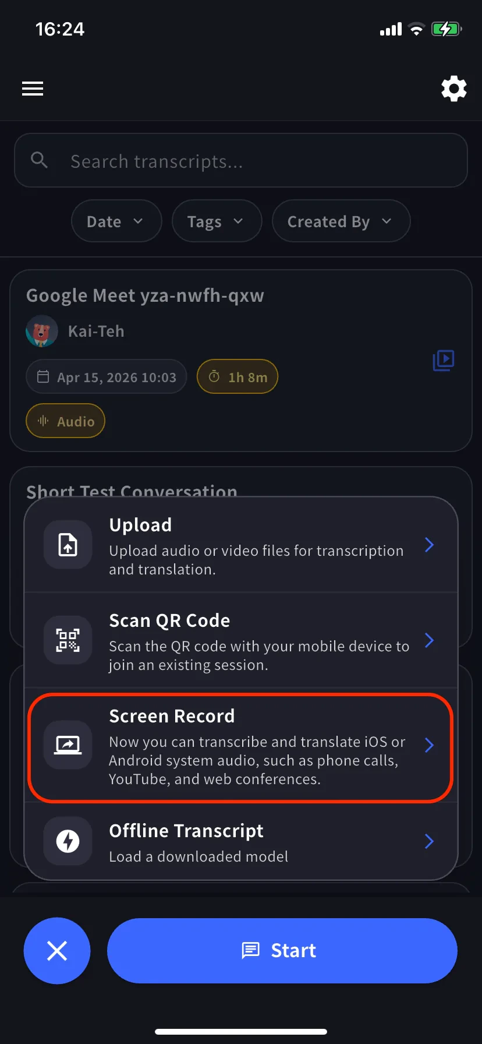Tap the Offline Transcript lightning icon
Viewport: 482px width, 1044px height.
pyautogui.click(x=68, y=841)
